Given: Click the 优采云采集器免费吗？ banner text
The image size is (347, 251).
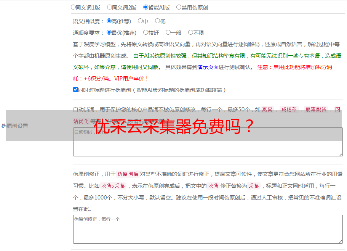Looking at the screenshot, I should click(174, 126).
